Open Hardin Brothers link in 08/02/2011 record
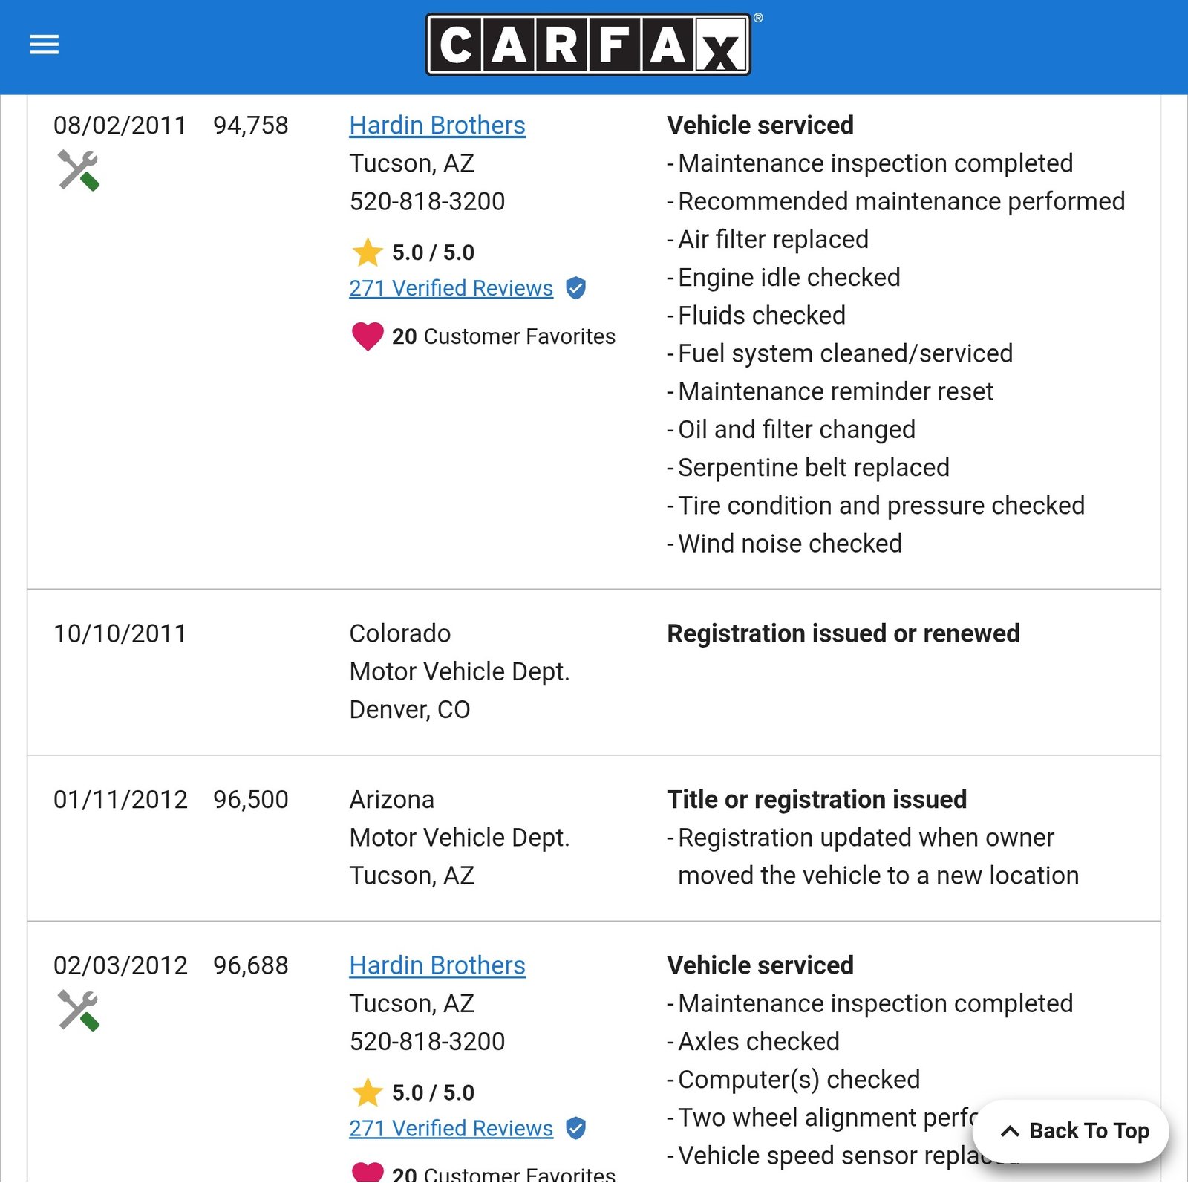 click(437, 126)
